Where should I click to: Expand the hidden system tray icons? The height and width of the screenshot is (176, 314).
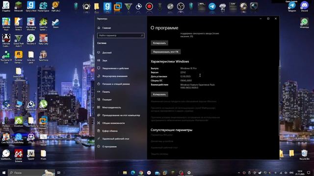(239, 173)
